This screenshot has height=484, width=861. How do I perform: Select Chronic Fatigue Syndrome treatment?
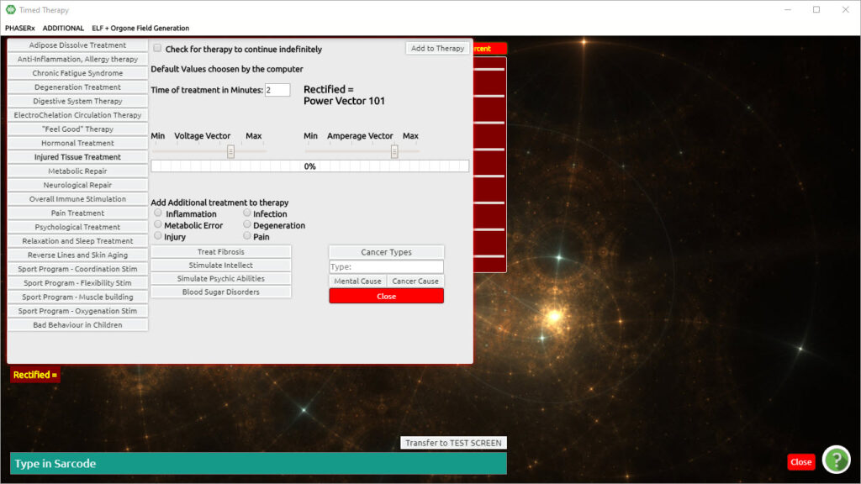[x=77, y=73]
